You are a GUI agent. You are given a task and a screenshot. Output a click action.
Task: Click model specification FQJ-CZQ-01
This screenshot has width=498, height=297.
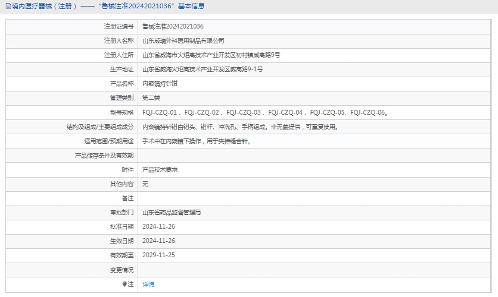pos(160,112)
